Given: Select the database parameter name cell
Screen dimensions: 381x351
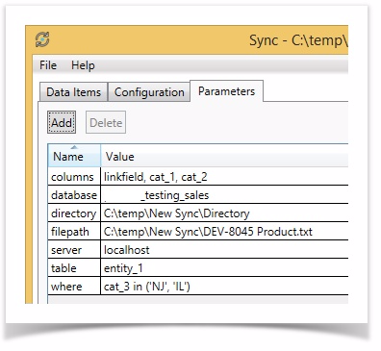Looking at the screenshot, I should coord(74,194).
